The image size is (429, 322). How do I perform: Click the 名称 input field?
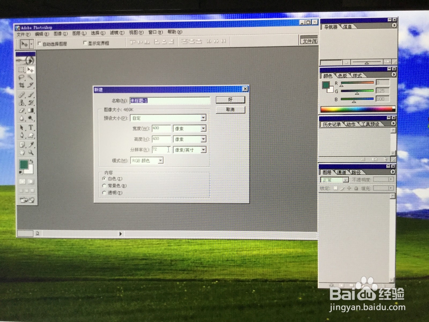[170, 100]
